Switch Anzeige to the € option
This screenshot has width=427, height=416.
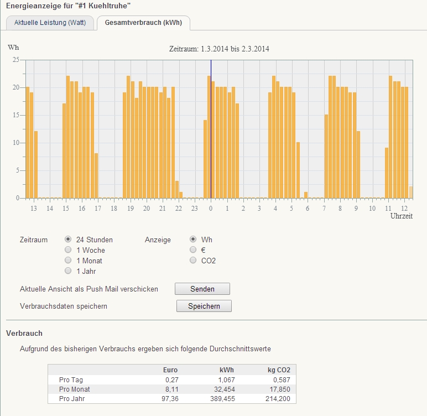(193, 250)
